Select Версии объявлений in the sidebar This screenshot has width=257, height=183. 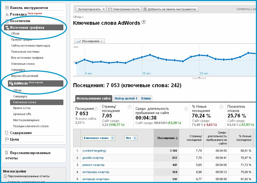coord(25,76)
